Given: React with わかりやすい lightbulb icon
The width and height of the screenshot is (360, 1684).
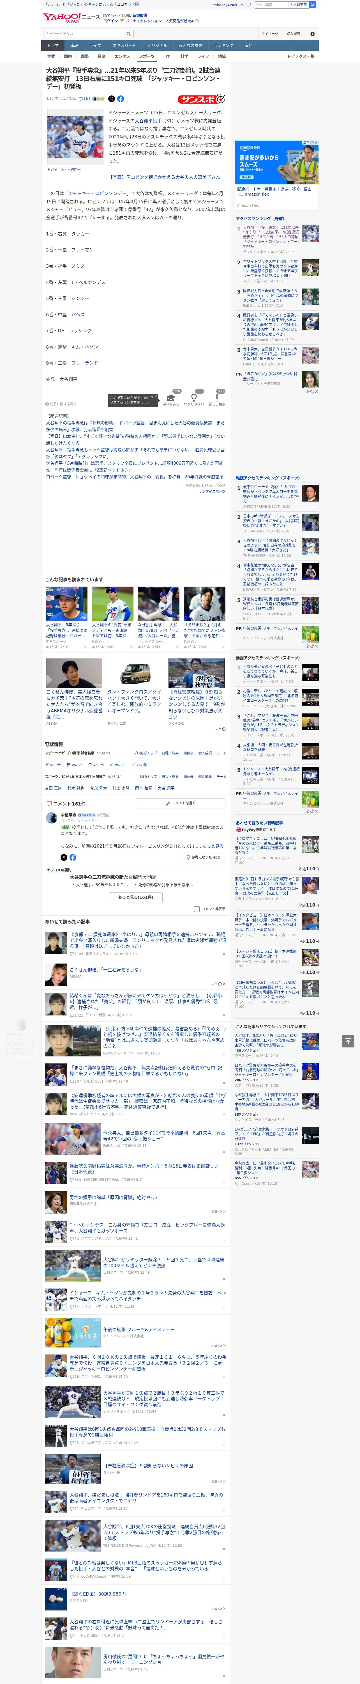Looking at the screenshot, I should click(x=194, y=397).
